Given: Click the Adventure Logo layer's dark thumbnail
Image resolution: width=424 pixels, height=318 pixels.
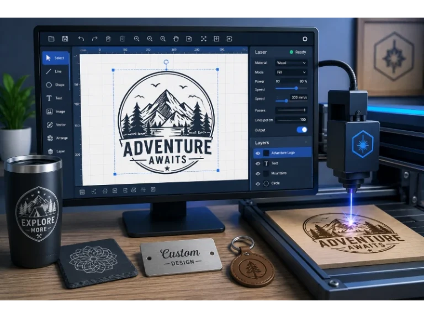Looking at the screenshot, I should 266,153.
